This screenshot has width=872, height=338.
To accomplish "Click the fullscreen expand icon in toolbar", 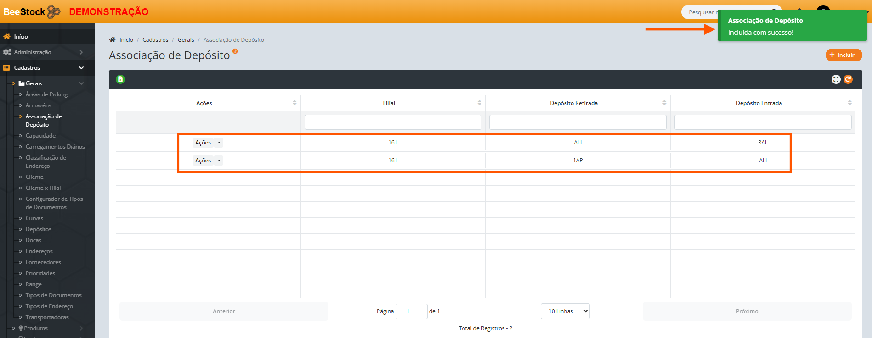I will [836, 79].
